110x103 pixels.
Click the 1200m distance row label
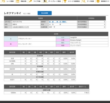(12, 93)
